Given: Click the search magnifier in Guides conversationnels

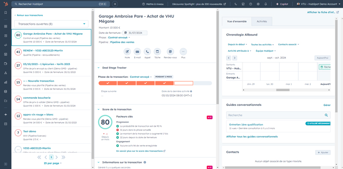Looking at the screenshot, I should (x=326, y=115).
